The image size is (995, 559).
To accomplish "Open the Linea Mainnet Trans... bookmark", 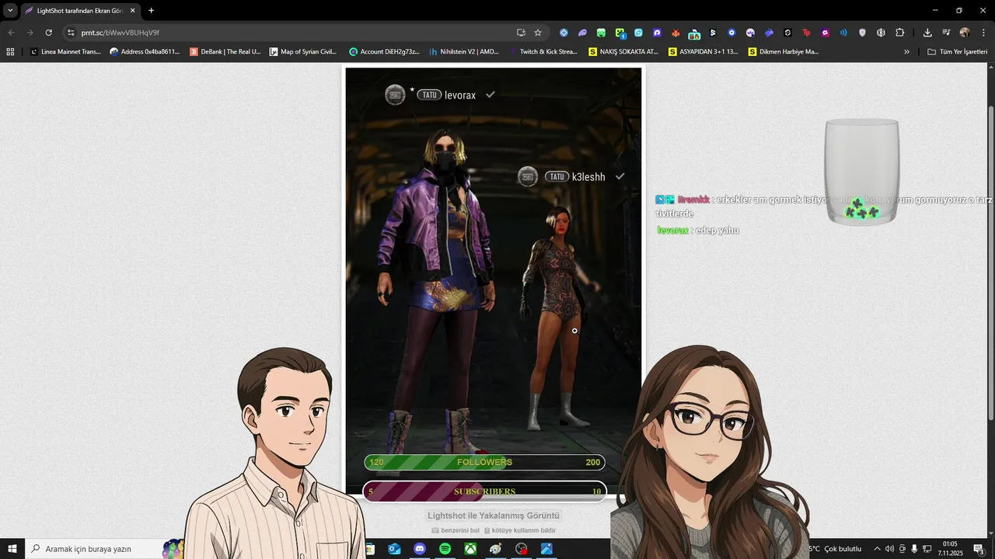I will [x=66, y=52].
